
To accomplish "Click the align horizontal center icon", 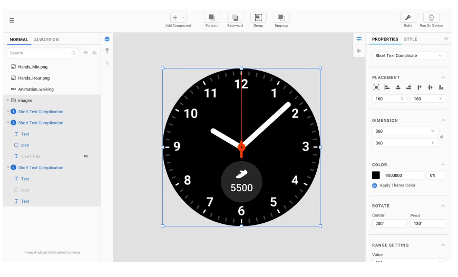I will coord(398,87).
